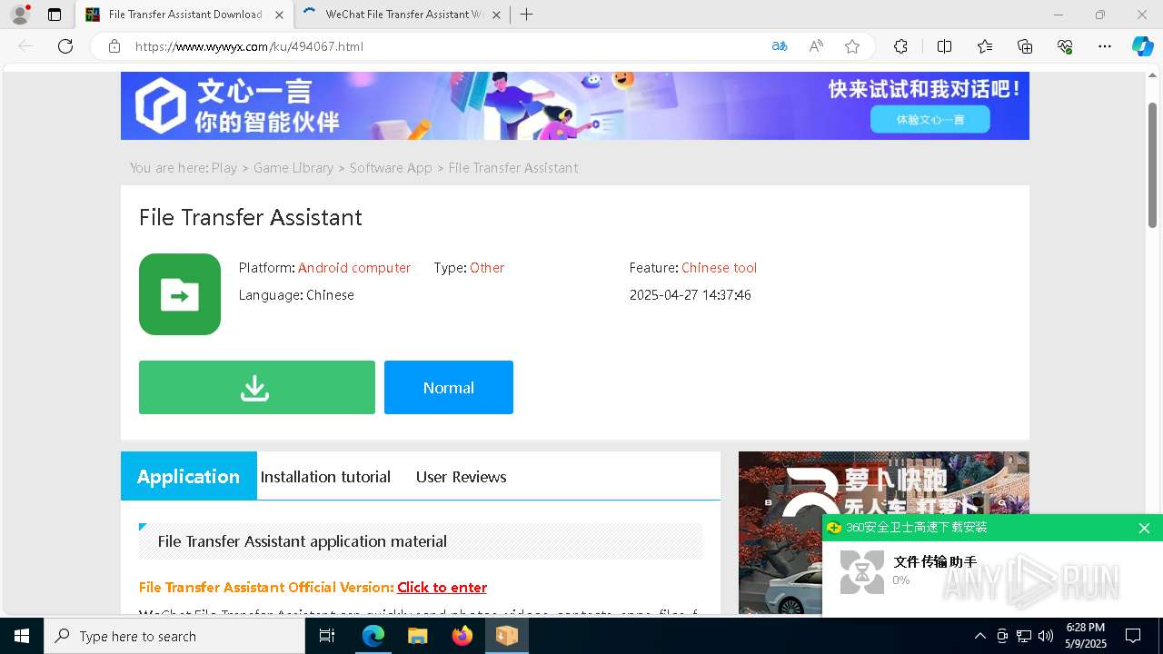Close the 360 download installer popup
Image resolution: width=1163 pixels, height=654 pixels.
[x=1144, y=528]
